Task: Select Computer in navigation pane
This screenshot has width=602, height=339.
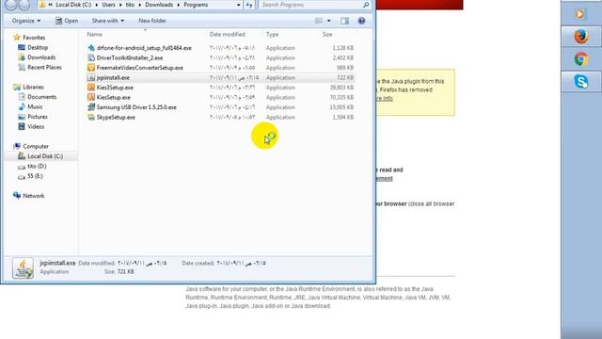Action: 36,147
